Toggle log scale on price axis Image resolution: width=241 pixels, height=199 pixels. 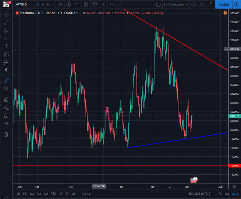tap(227, 194)
